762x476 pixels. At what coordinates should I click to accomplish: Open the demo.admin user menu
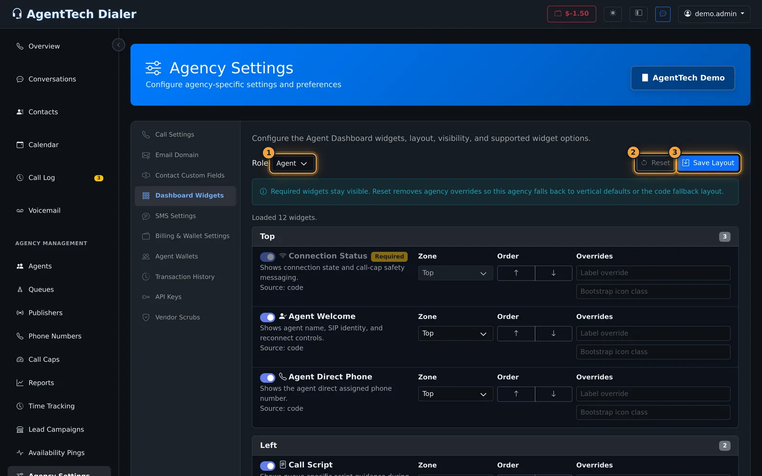pyautogui.click(x=714, y=14)
